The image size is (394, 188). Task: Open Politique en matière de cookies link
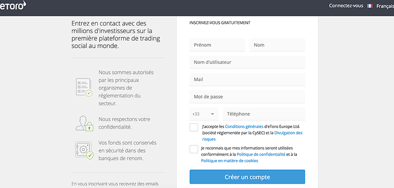tap(229, 161)
